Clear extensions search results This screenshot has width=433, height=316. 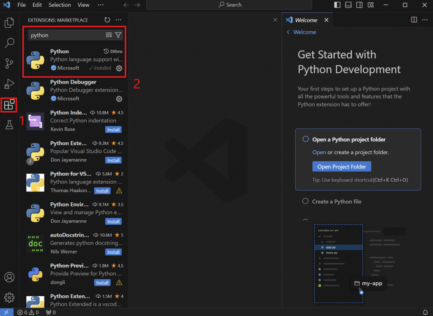109,35
